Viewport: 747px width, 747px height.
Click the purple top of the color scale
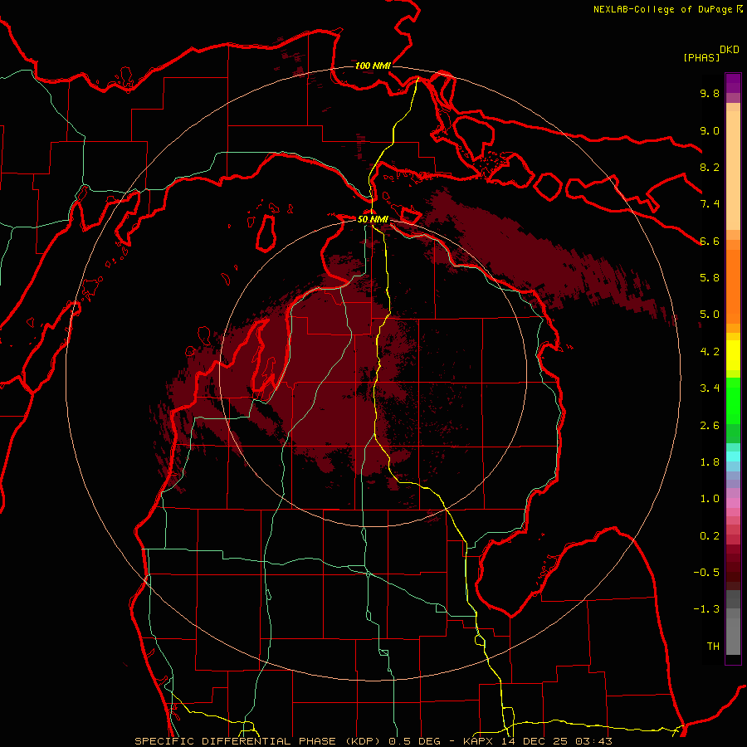733,83
